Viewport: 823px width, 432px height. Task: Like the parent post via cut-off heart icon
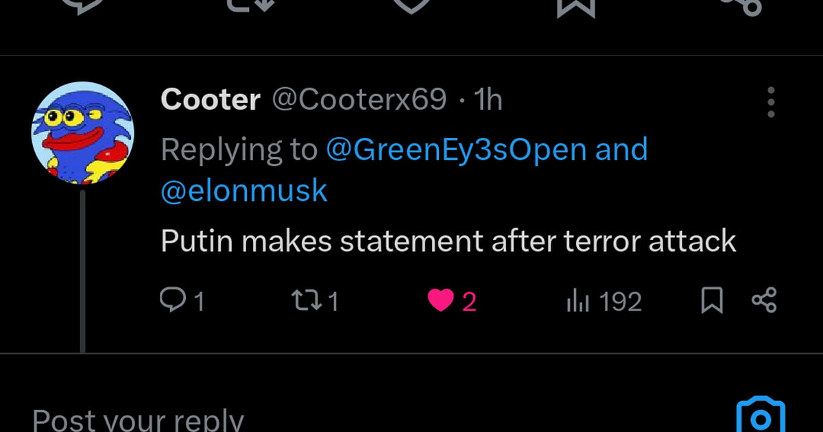coord(411,5)
